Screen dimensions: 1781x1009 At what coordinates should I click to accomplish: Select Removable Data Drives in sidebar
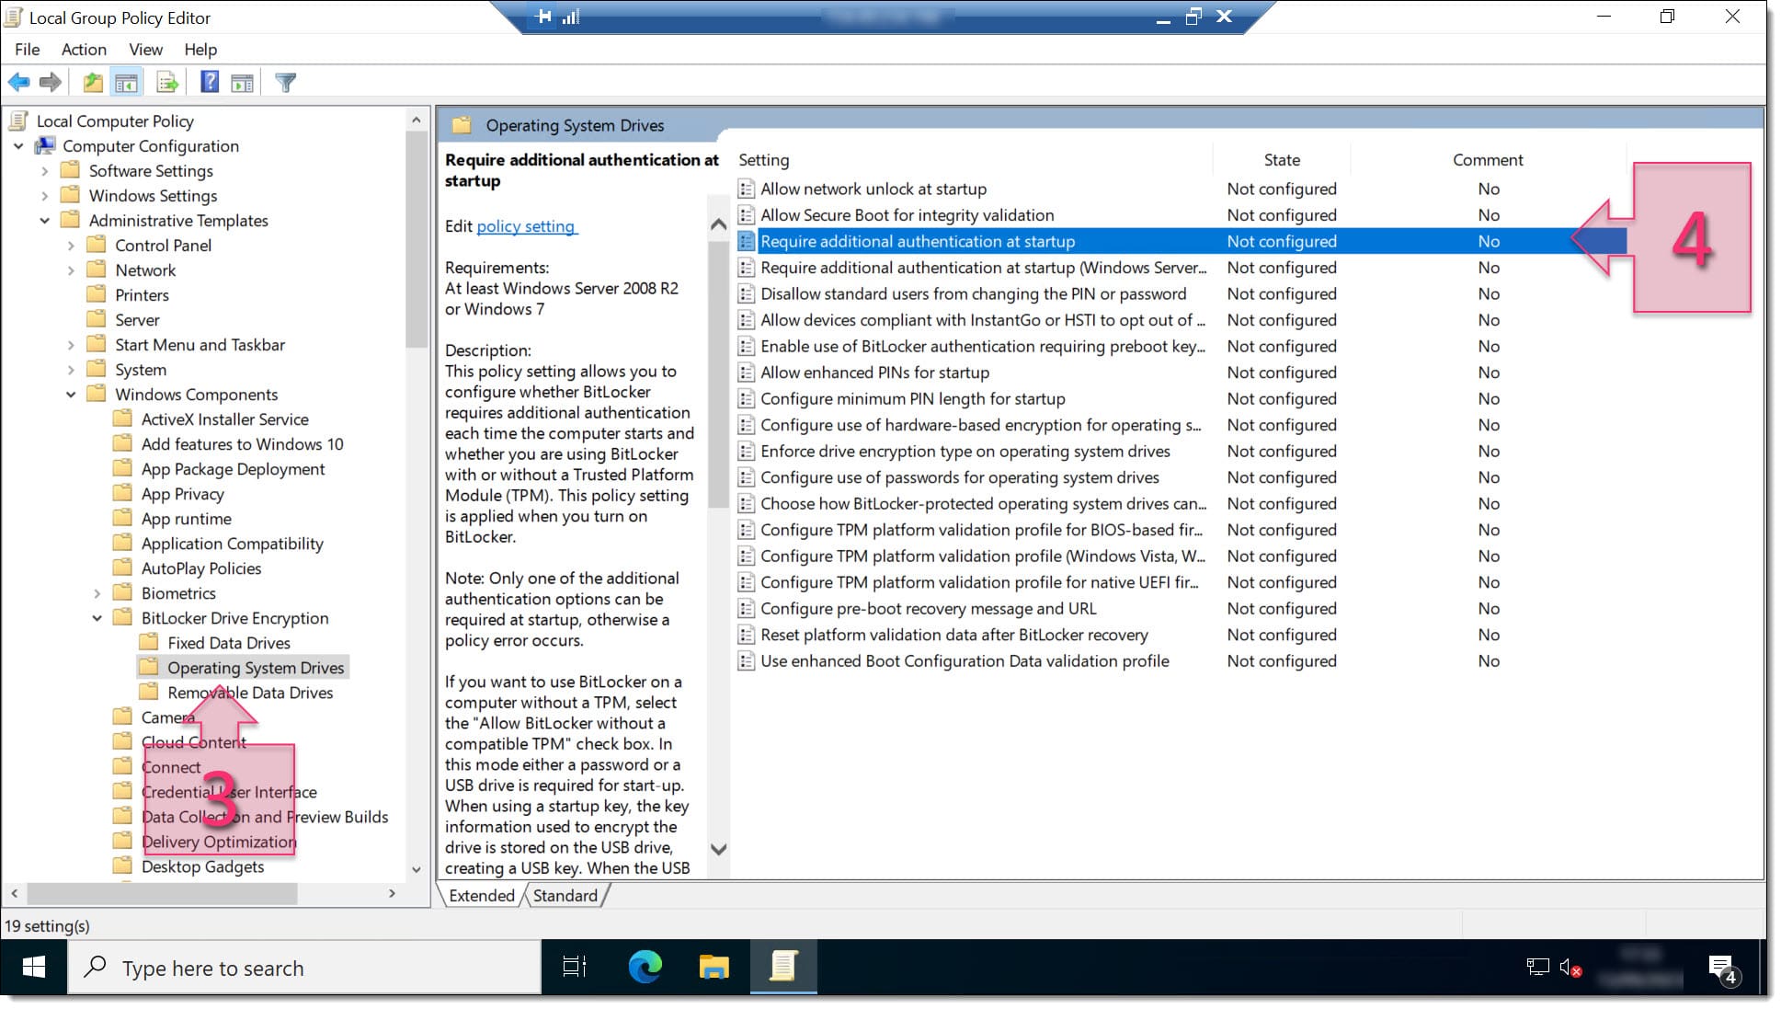point(248,691)
